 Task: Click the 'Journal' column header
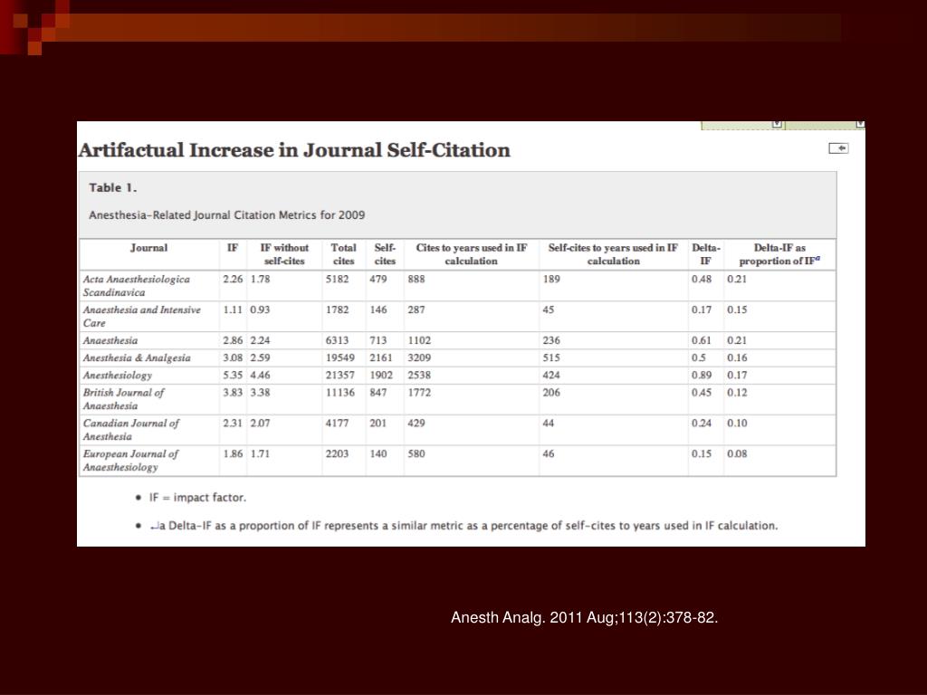click(149, 248)
